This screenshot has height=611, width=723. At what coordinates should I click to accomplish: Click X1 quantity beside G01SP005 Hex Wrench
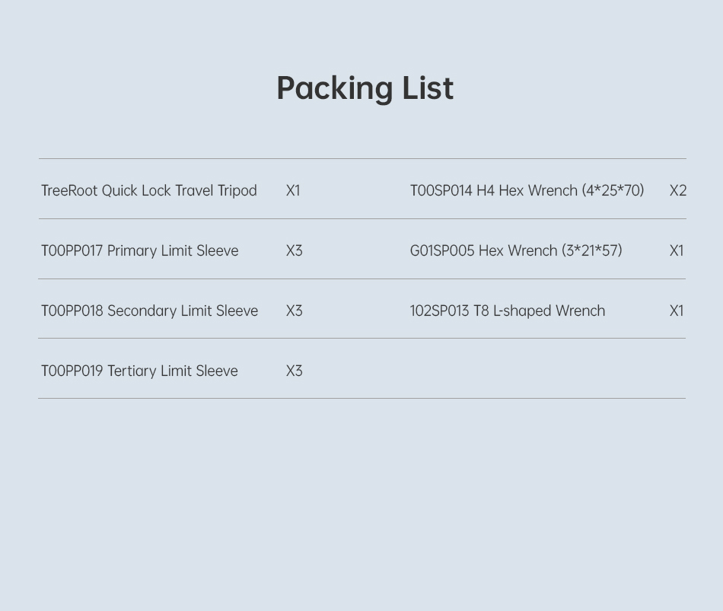pyautogui.click(x=677, y=251)
